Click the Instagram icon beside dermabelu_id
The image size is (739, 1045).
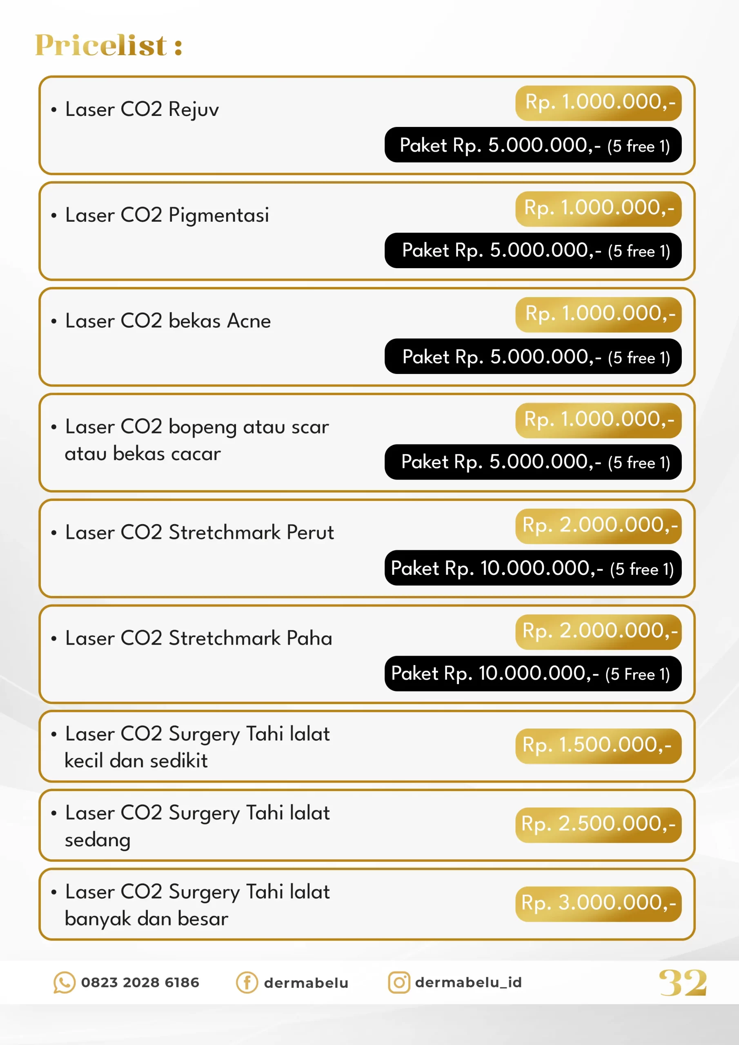click(x=399, y=982)
